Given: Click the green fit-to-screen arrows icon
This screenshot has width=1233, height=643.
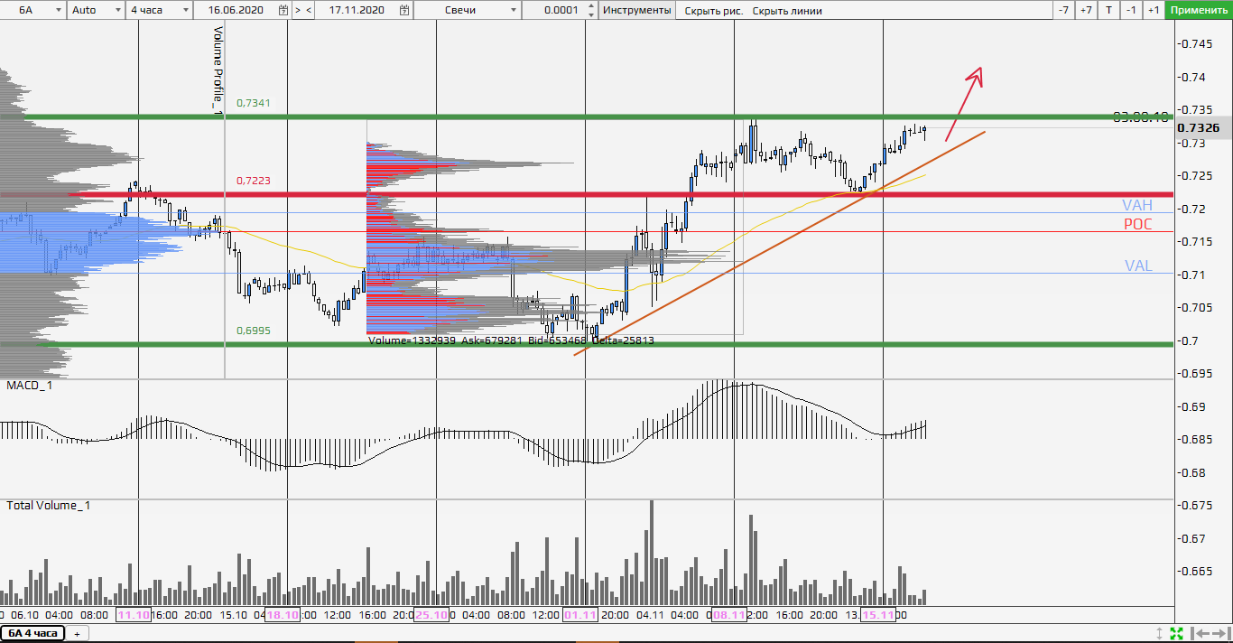Looking at the screenshot, I should tap(1177, 633).
